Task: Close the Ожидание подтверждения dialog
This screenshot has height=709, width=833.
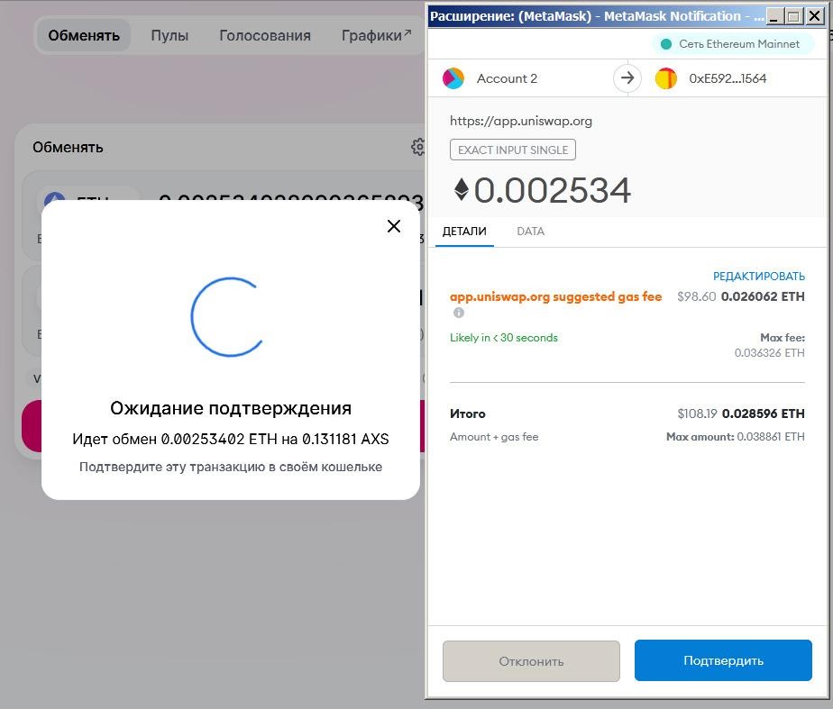Action: (393, 226)
